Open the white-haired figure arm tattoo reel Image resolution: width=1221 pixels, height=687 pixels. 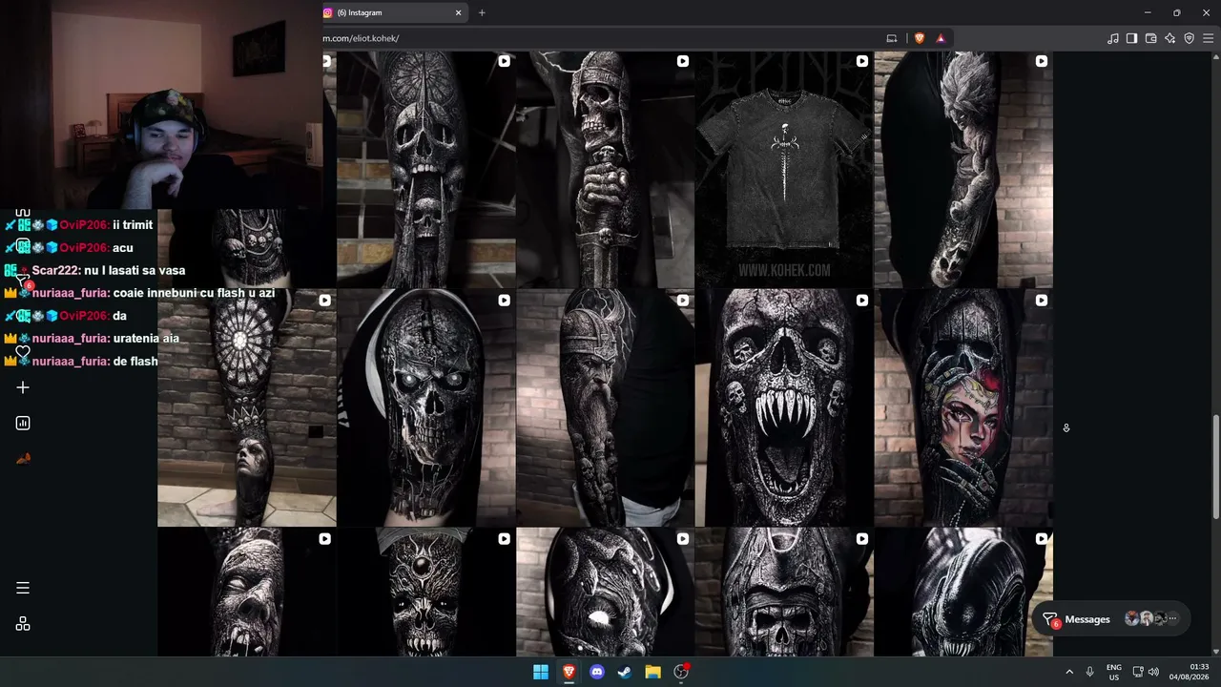(963, 169)
